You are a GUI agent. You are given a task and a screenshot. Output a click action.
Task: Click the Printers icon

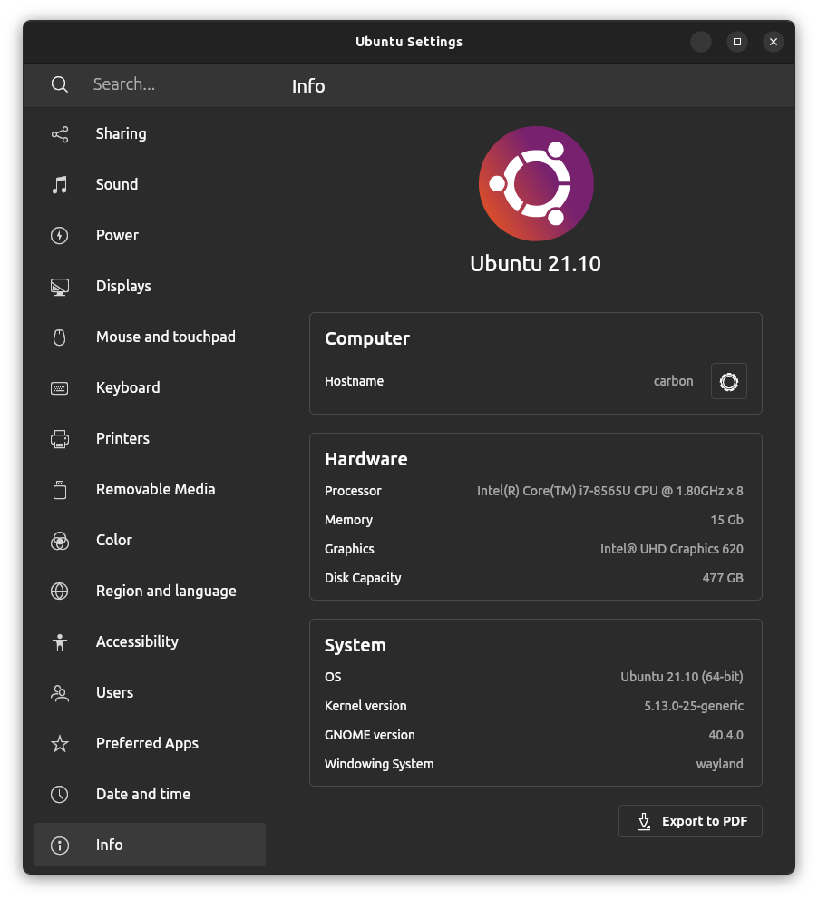click(x=60, y=439)
